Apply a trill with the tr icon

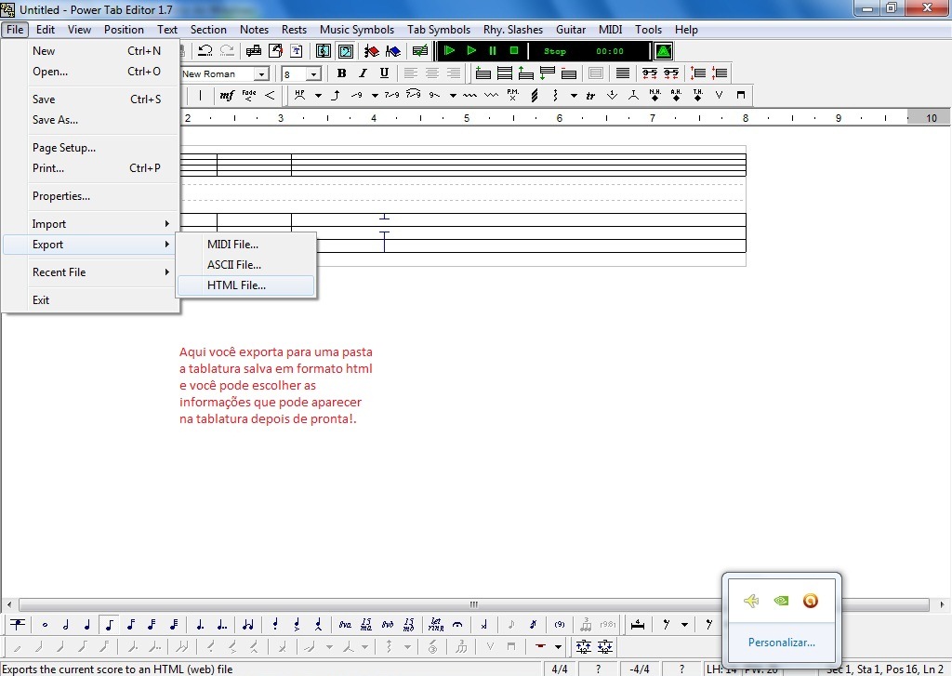pyautogui.click(x=591, y=95)
